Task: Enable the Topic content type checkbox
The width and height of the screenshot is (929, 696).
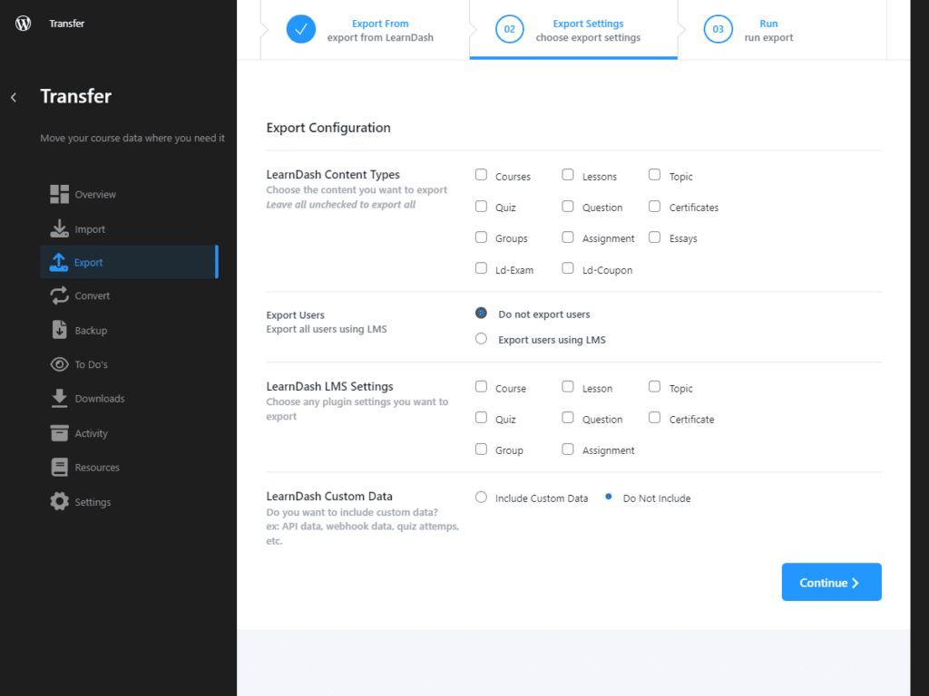Action: tap(654, 175)
